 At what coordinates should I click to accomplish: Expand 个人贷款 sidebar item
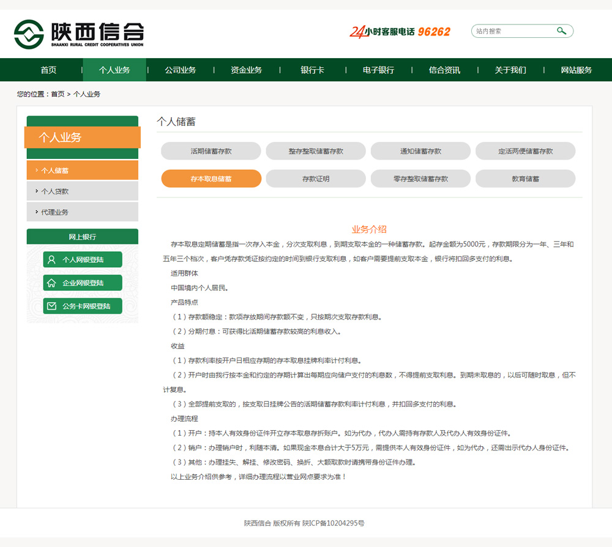pyautogui.click(x=82, y=191)
